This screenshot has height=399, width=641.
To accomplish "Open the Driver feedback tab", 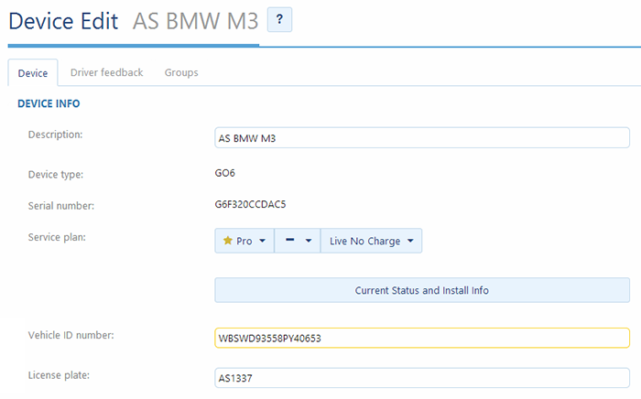I will (106, 73).
